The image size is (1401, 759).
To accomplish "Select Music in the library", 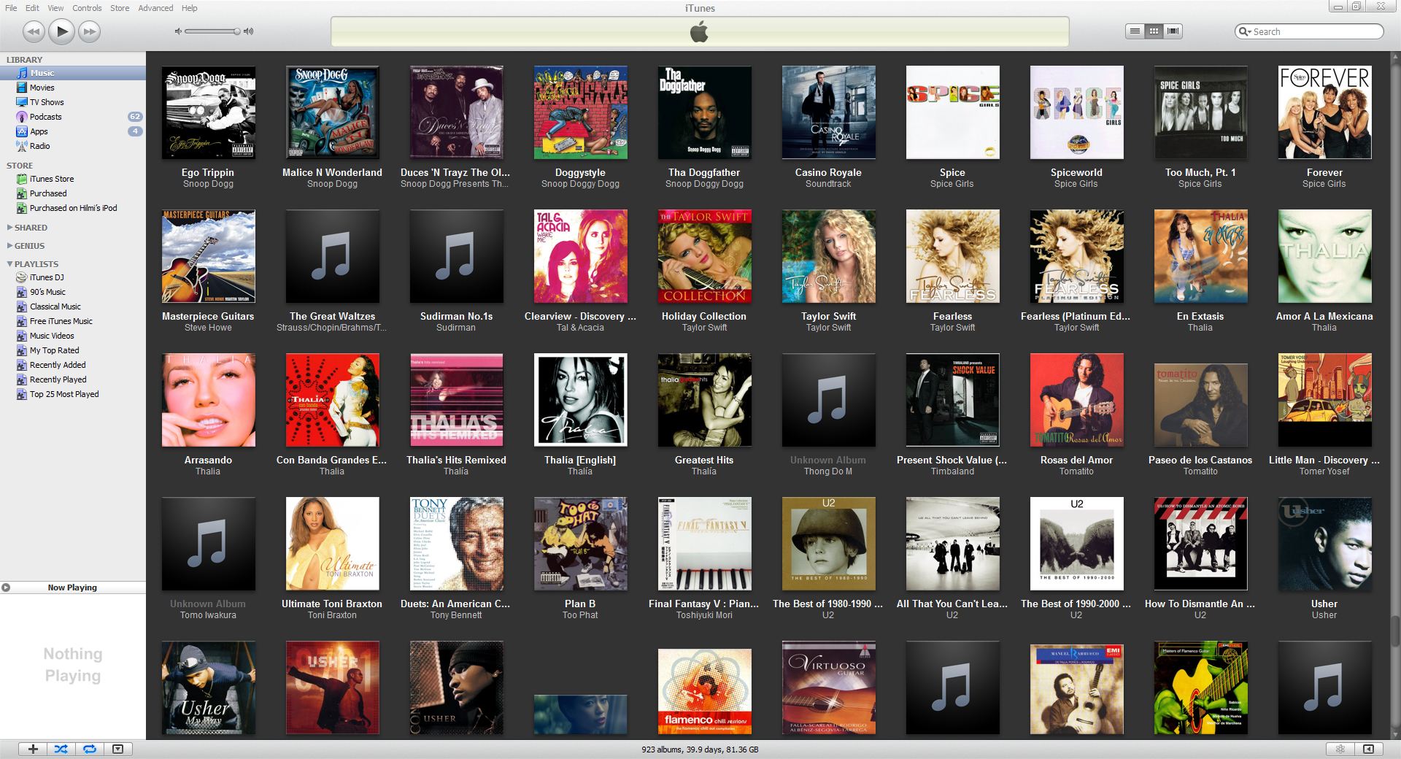I will pyautogui.click(x=73, y=73).
